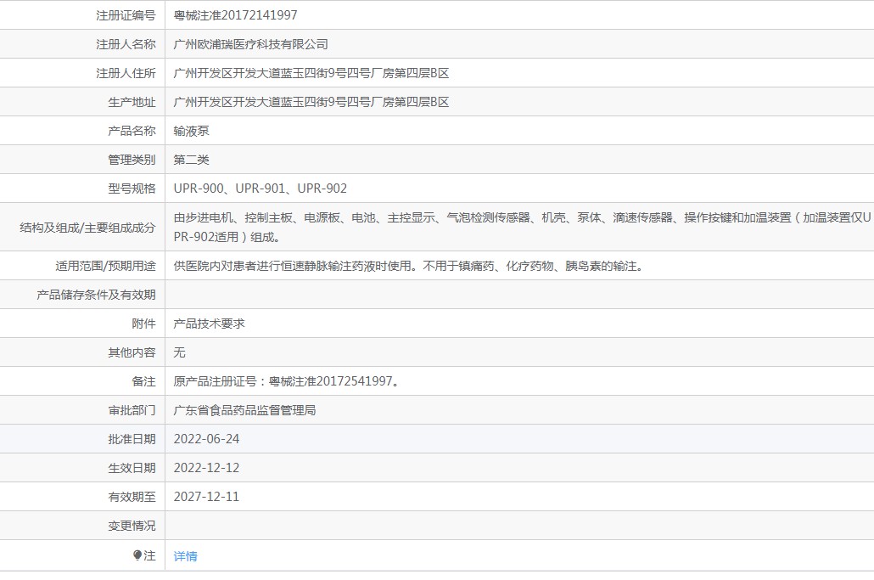Click the 其他内容 value 无
Viewport: 874px width, 580px height.
[179, 352]
